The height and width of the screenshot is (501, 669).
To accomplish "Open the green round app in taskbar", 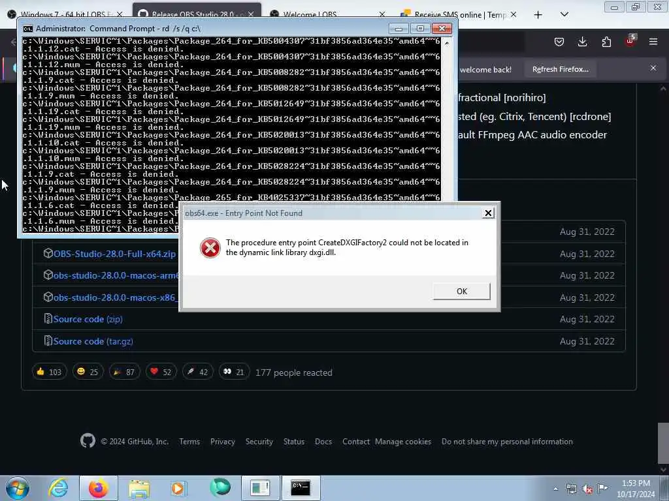I will tap(220, 487).
